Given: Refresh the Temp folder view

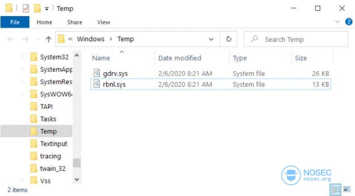Looking at the screenshot, I should coord(229,39).
